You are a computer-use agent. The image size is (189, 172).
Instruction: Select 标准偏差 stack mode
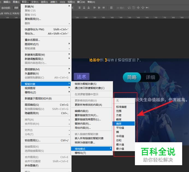[x=123, y=107]
